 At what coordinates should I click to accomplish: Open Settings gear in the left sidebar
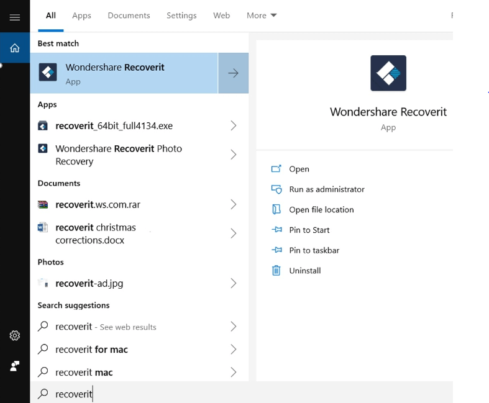(x=15, y=336)
